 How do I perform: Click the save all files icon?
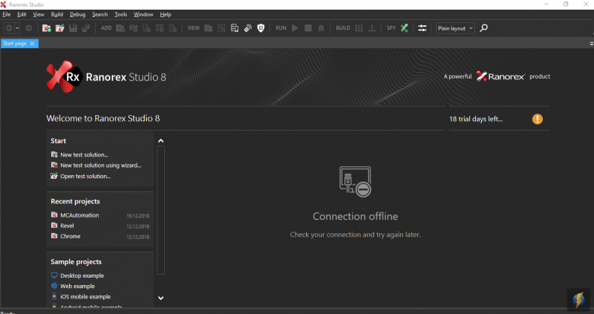tap(86, 28)
